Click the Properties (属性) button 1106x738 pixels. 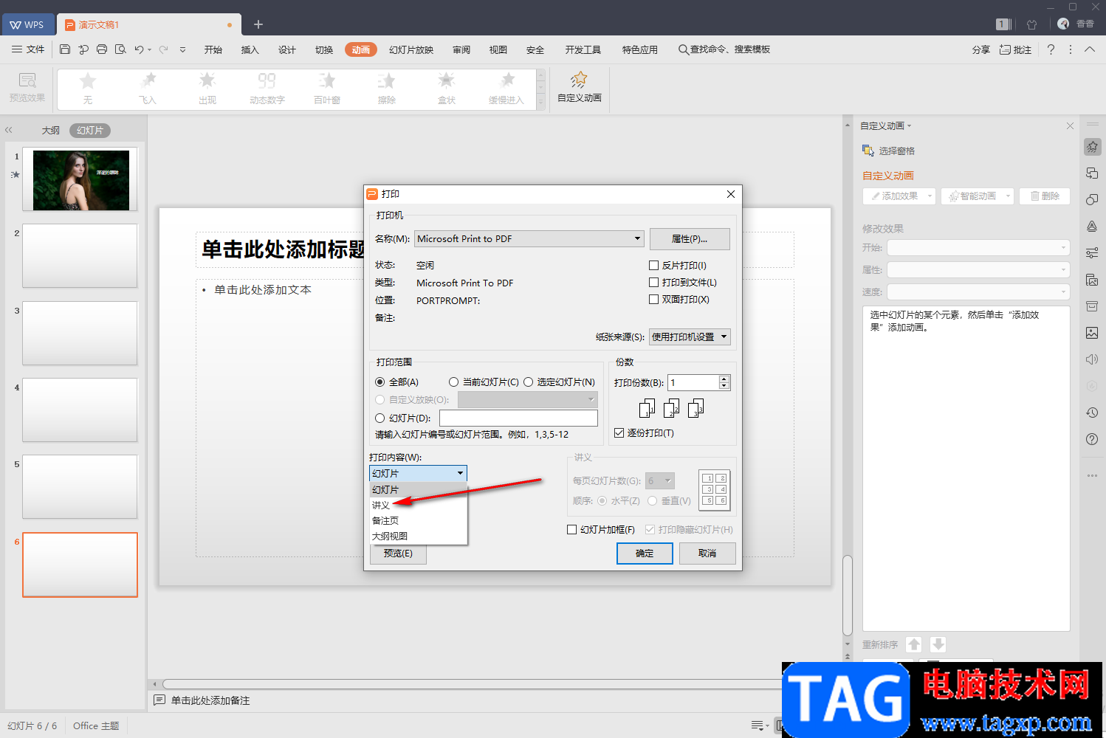[x=690, y=238]
